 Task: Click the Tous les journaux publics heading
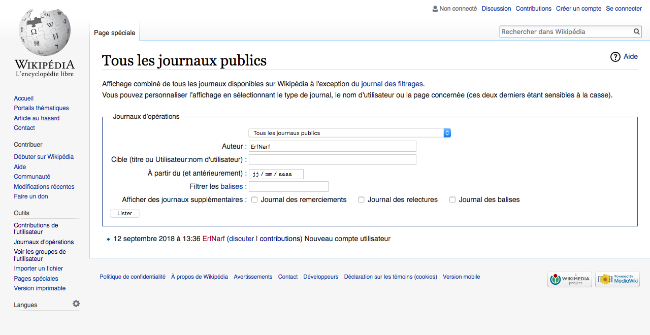click(x=184, y=60)
